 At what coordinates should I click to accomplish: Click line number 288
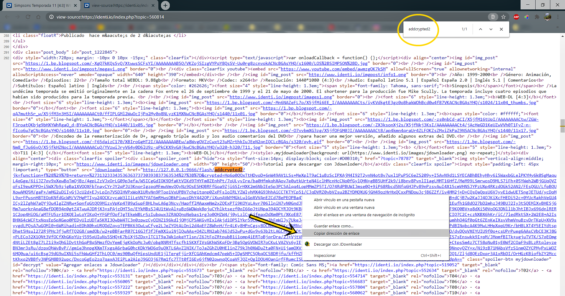(6, 35)
